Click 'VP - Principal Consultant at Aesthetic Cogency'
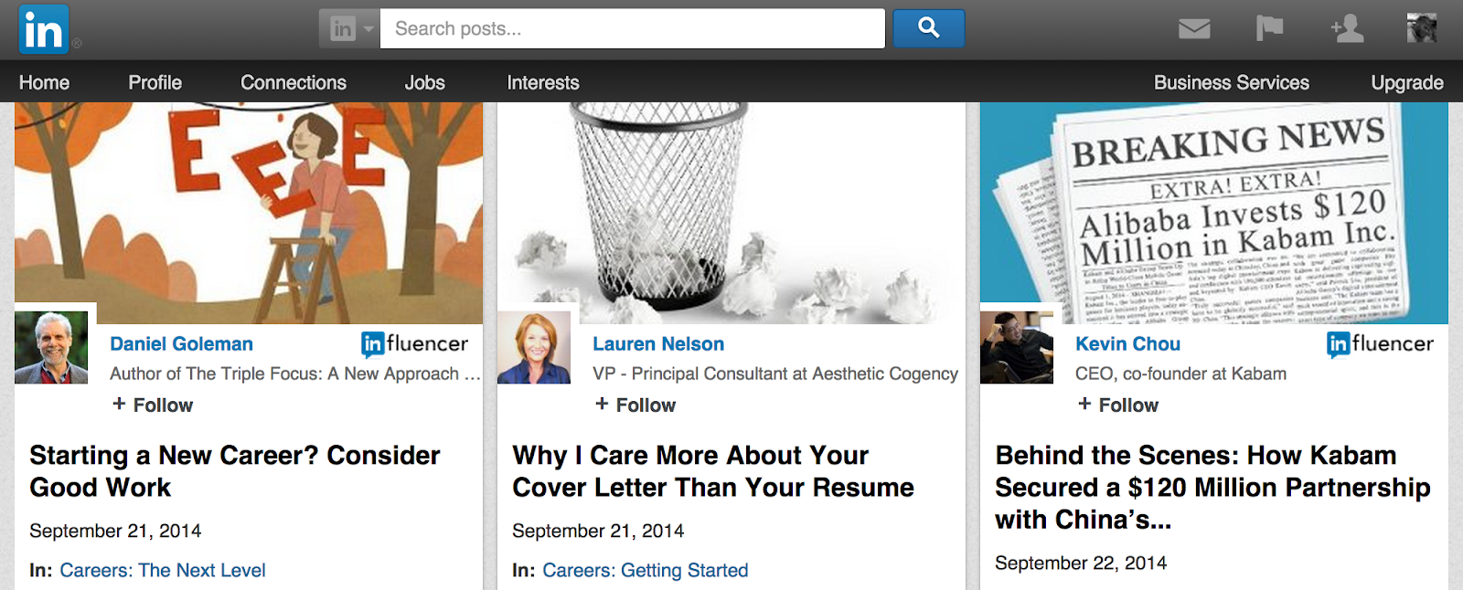Viewport: 1463px width, 590px height. (x=775, y=374)
